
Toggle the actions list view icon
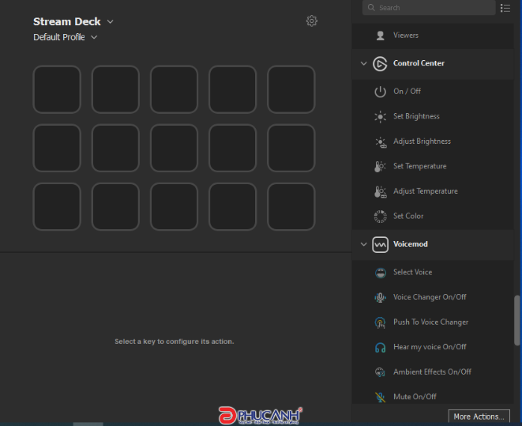tap(505, 8)
